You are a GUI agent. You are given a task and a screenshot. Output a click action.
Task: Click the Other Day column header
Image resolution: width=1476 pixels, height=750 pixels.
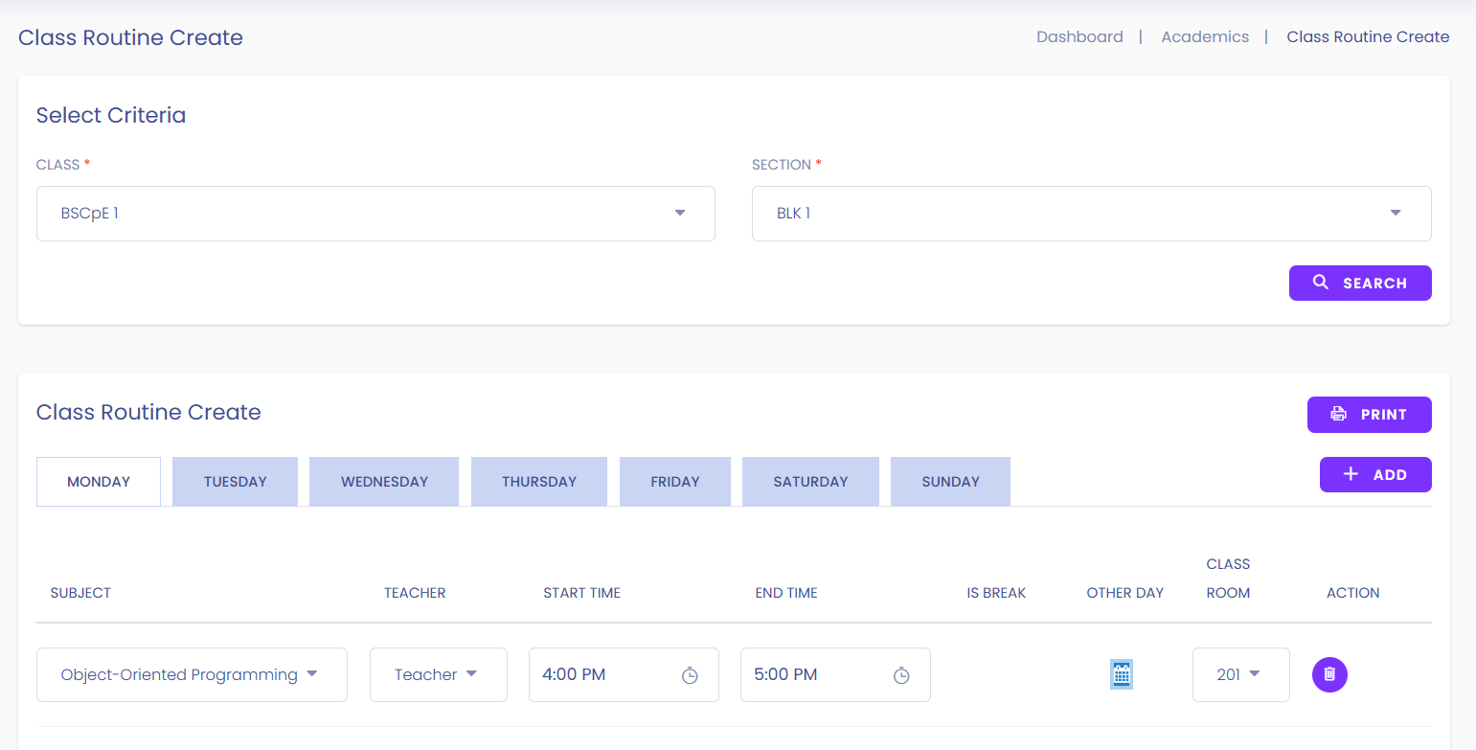[x=1124, y=593]
